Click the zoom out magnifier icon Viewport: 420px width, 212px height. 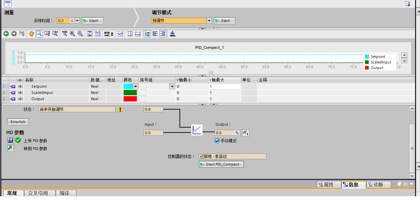(x=80, y=34)
